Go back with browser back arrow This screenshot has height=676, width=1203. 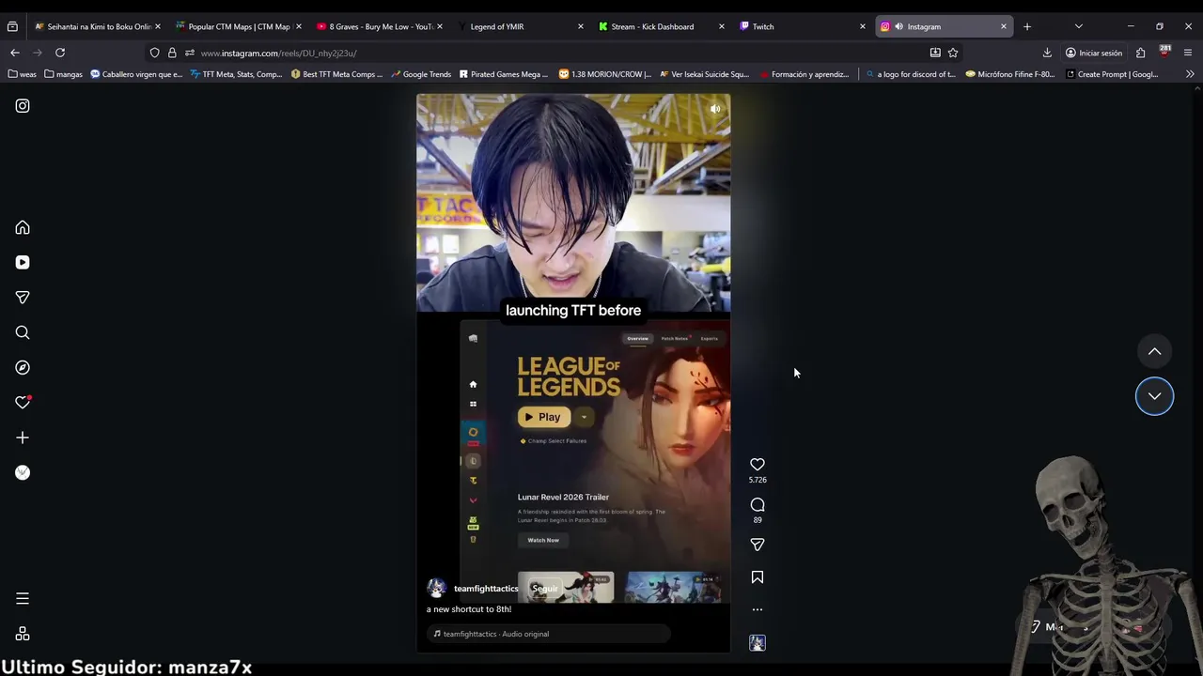15,53
